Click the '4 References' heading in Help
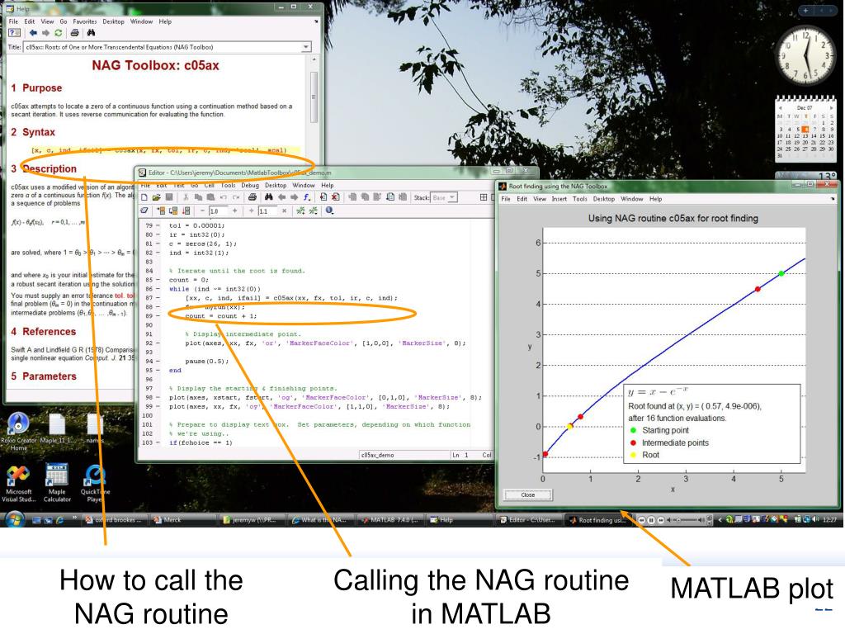This screenshot has height=634, width=845. 43,332
